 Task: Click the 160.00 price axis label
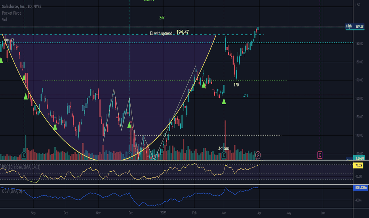coord(359,99)
